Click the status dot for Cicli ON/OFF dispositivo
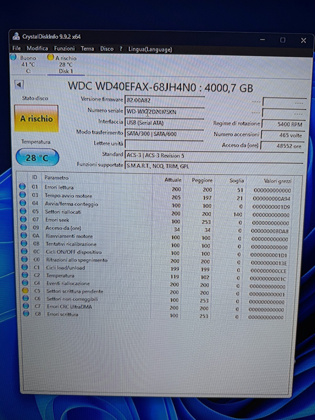The height and width of the screenshot is (420, 315). [x=24, y=251]
